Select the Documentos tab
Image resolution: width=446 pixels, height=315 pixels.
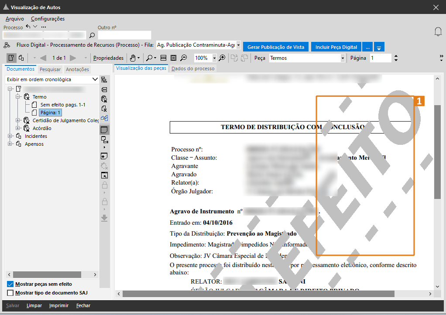(x=21, y=69)
